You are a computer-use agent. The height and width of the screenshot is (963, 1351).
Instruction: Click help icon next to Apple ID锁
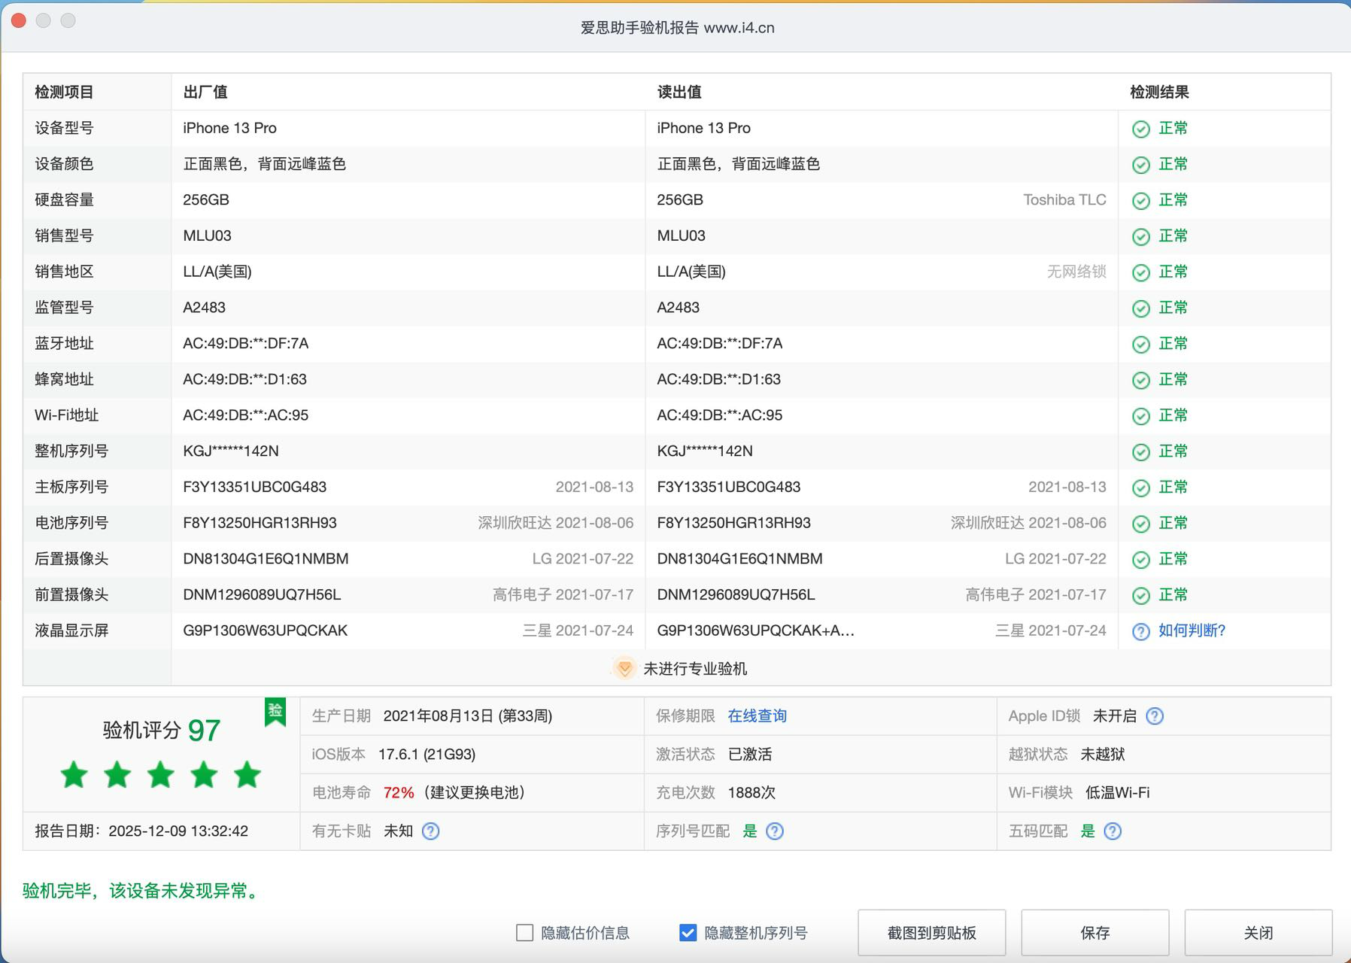click(1154, 716)
